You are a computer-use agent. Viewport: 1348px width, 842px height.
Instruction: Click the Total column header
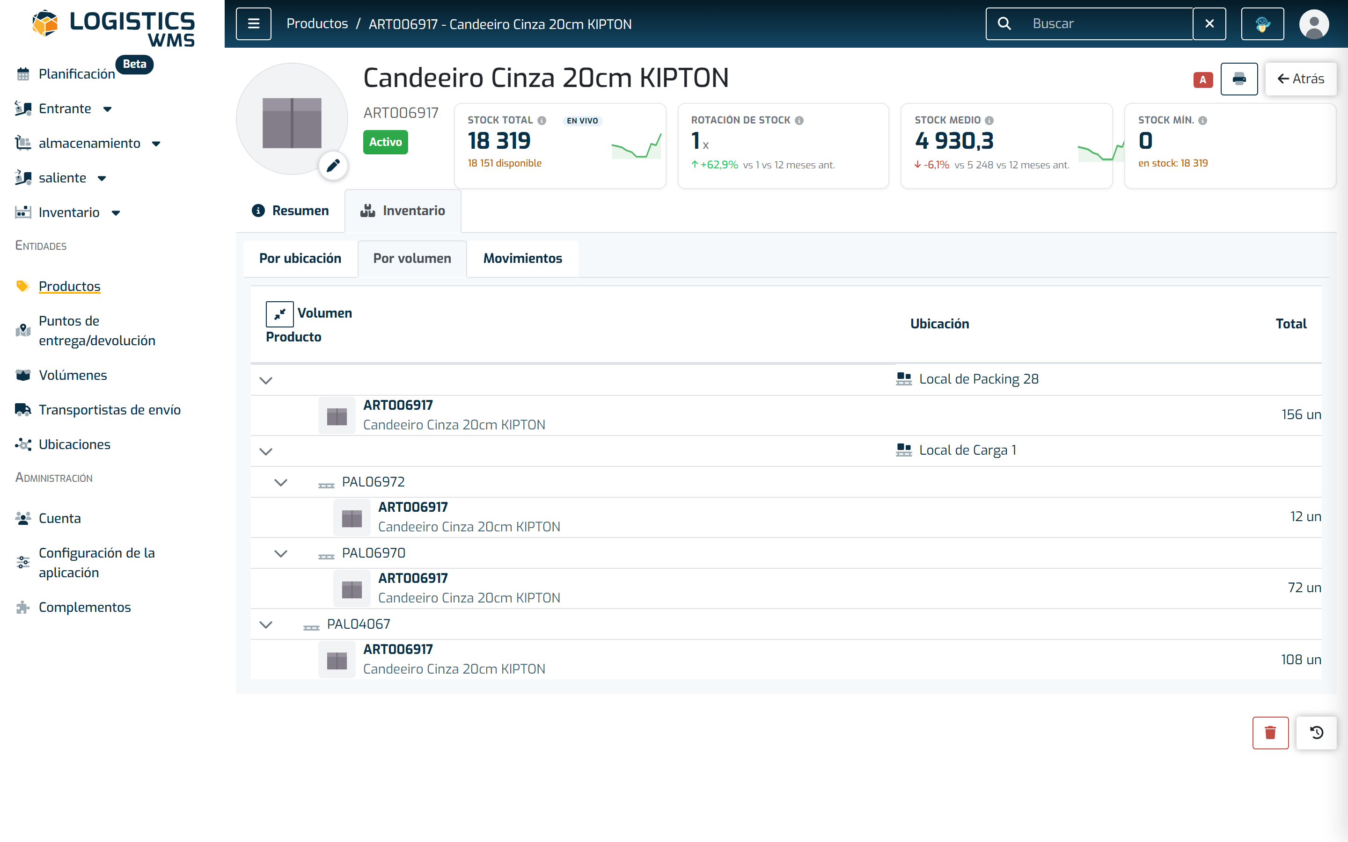1290,324
